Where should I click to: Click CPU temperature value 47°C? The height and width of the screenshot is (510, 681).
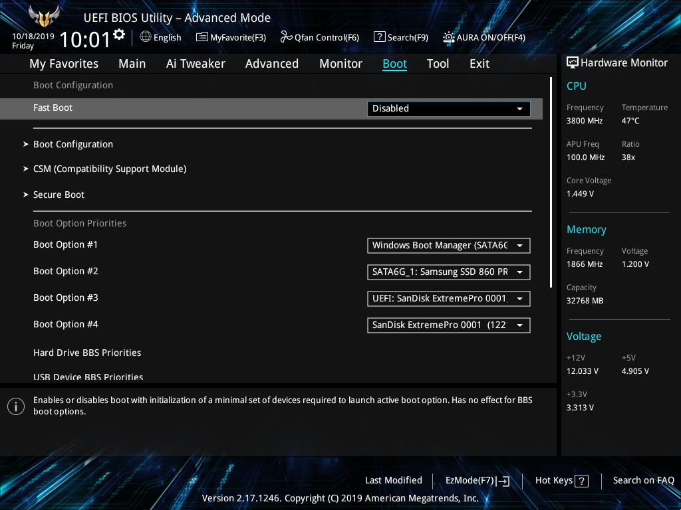(x=630, y=121)
